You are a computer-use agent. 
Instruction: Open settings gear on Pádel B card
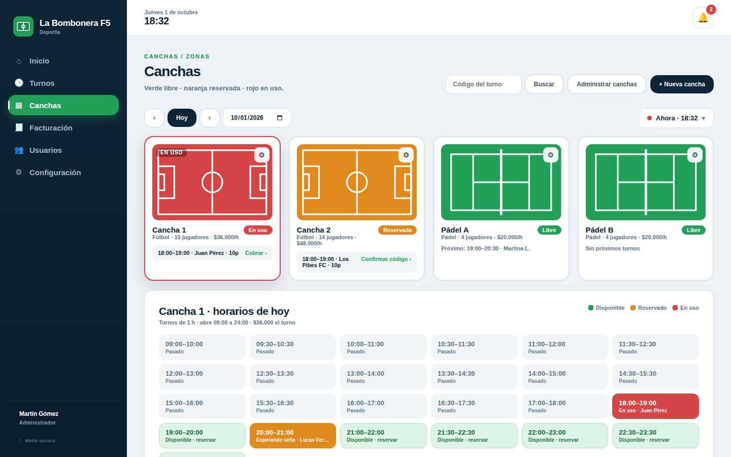pyautogui.click(x=695, y=155)
